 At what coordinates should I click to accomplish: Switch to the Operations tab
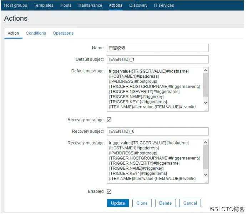63,33
